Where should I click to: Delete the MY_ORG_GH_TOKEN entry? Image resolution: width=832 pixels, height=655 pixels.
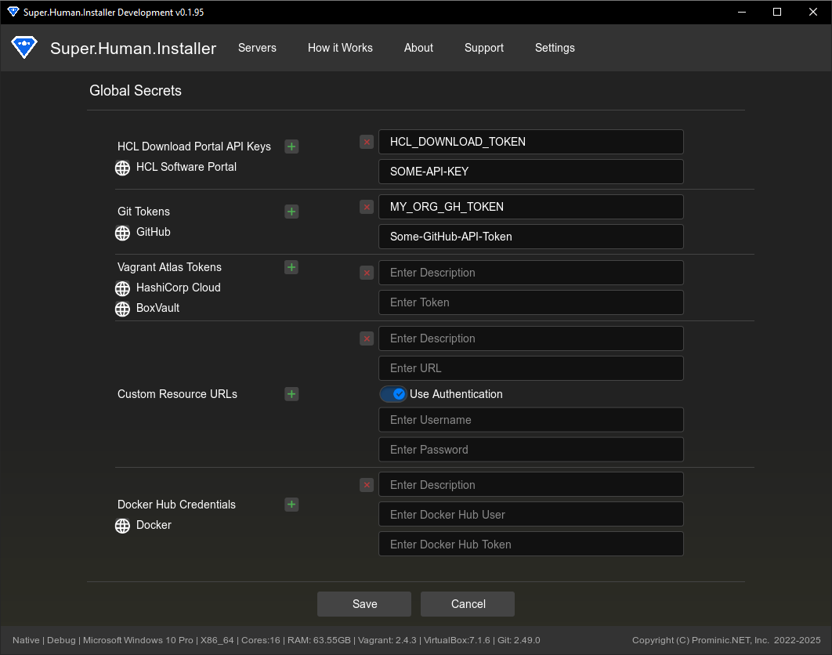(x=366, y=207)
